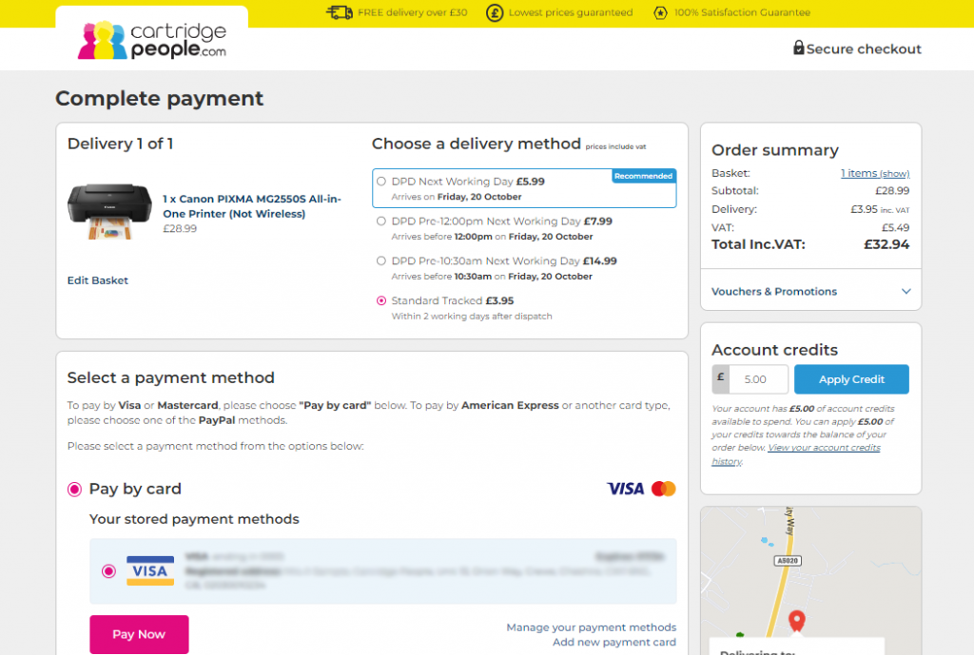
Task: Click the Subtotal £28.99 value
Action: coord(892,191)
